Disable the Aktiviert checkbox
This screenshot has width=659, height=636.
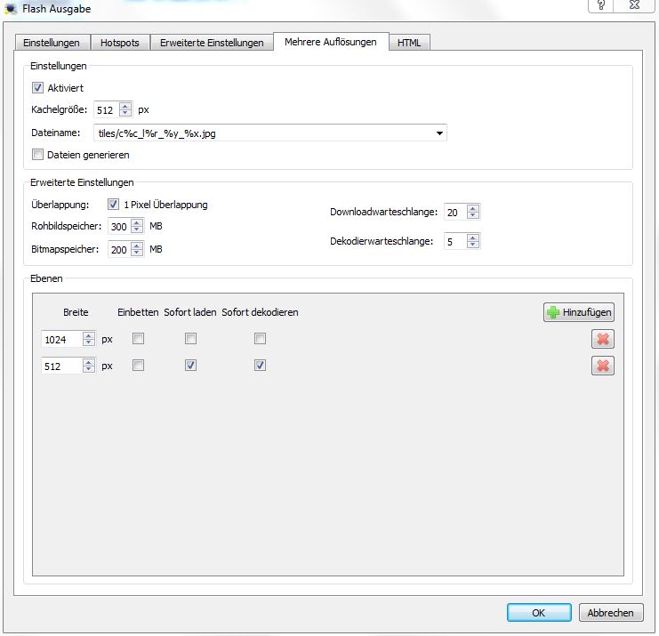[x=37, y=88]
